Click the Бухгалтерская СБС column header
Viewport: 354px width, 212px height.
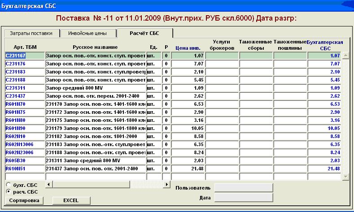click(x=325, y=45)
